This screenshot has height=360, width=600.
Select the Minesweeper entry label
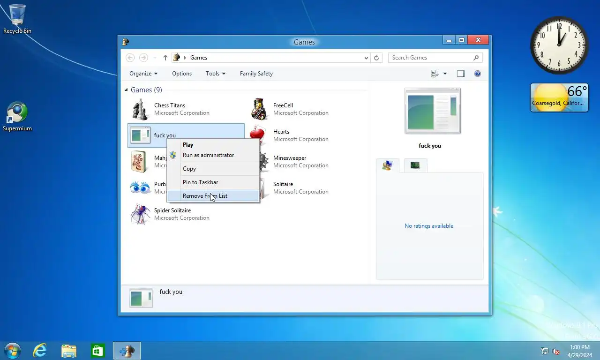click(x=290, y=158)
